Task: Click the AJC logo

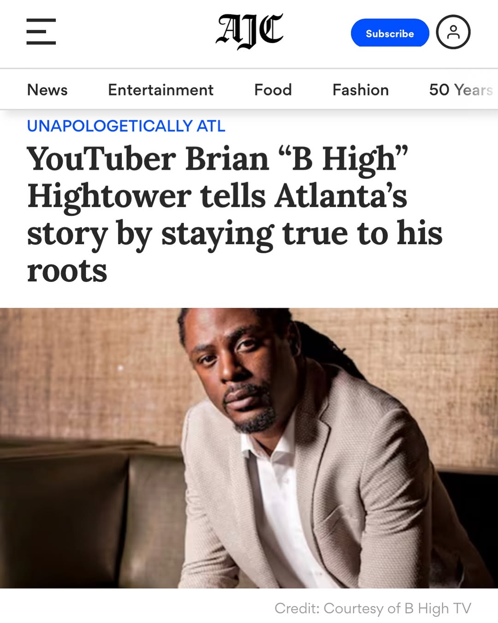Action: click(x=249, y=31)
